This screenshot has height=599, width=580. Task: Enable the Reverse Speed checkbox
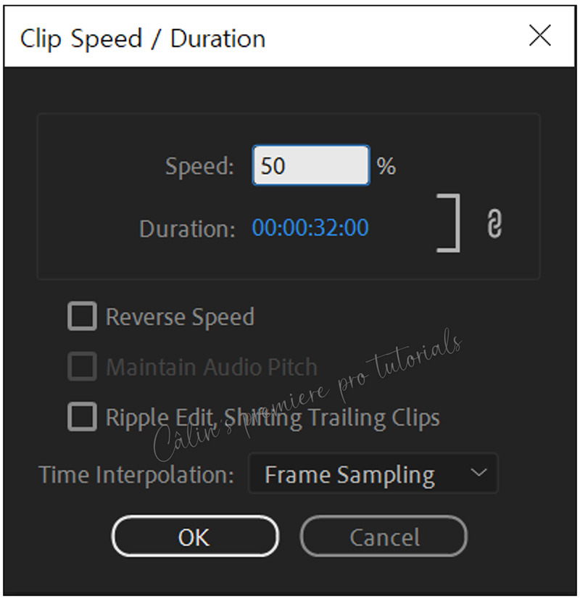point(82,316)
